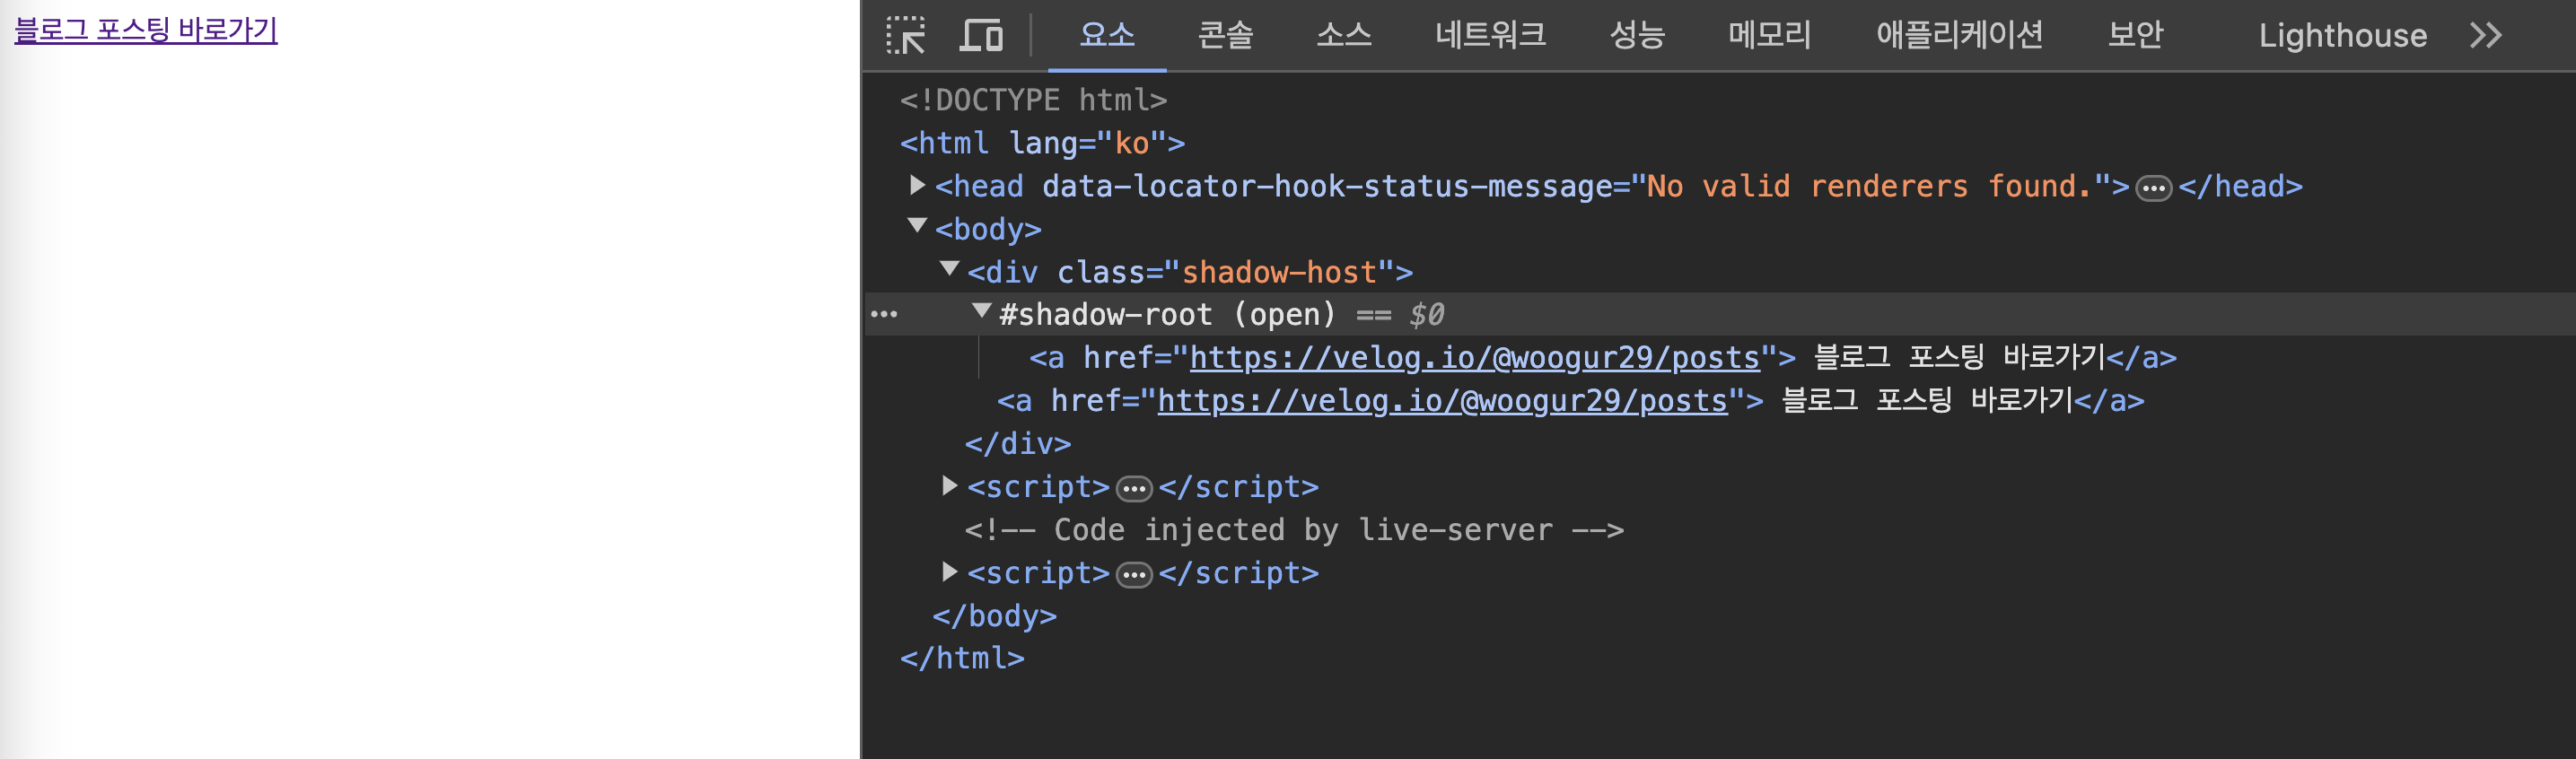Select the closing </body> tag

[994, 616]
